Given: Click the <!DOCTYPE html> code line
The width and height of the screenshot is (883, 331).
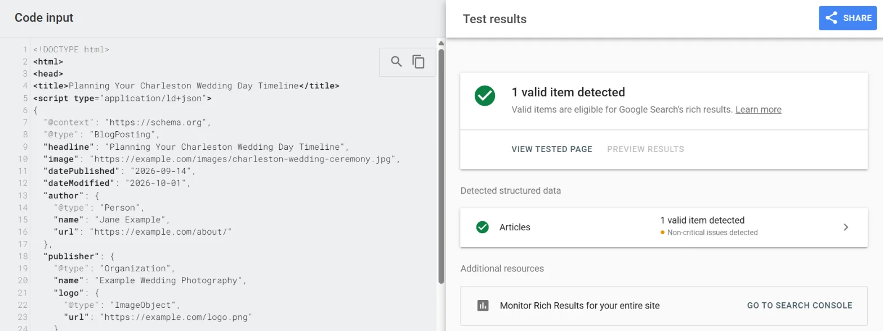Looking at the screenshot, I should pyautogui.click(x=71, y=50).
